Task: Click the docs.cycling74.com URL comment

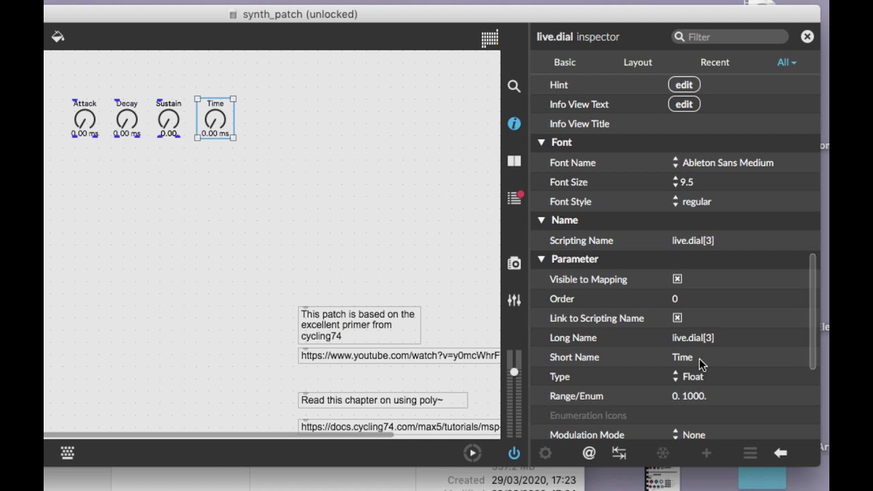Action: pos(399,427)
